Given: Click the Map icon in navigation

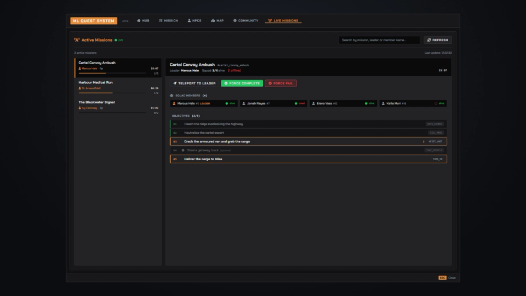Looking at the screenshot, I should [213, 20].
